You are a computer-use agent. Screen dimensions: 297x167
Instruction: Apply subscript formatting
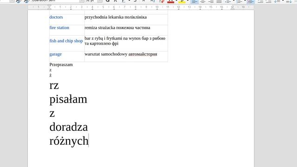153,1
